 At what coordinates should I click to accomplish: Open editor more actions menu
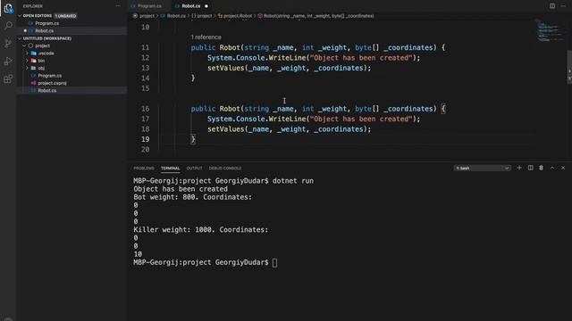point(563,6)
